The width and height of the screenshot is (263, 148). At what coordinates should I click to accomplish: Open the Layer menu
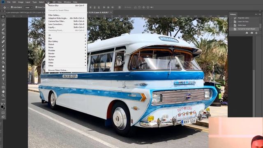click(x=28, y=2)
